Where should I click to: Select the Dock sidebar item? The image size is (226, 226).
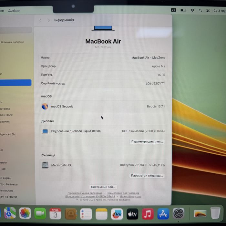(6, 115)
